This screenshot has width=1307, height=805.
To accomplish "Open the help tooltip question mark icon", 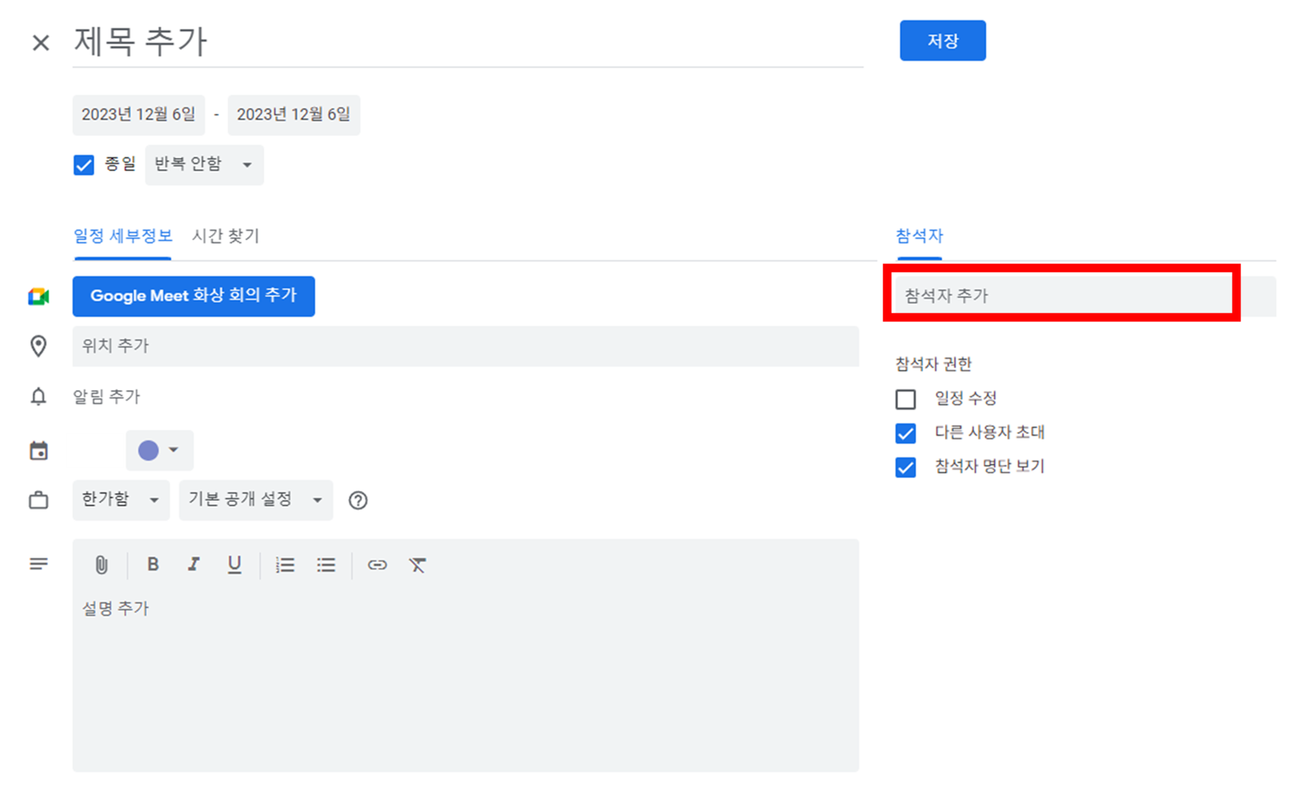I will click(x=358, y=500).
